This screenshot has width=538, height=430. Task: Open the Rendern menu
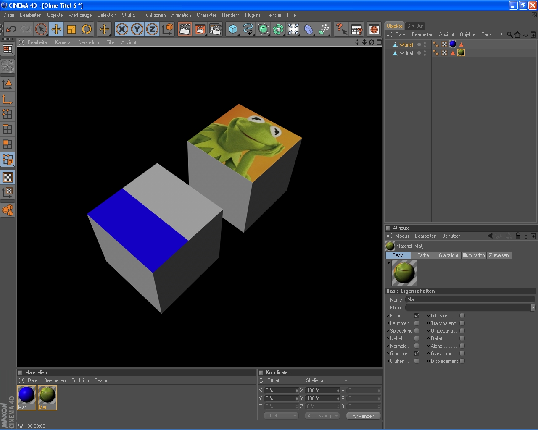pyautogui.click(x=231, y=15)
